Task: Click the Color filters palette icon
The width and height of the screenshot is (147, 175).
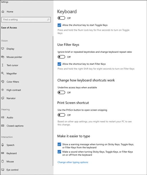Action: [x=3, y=82]
